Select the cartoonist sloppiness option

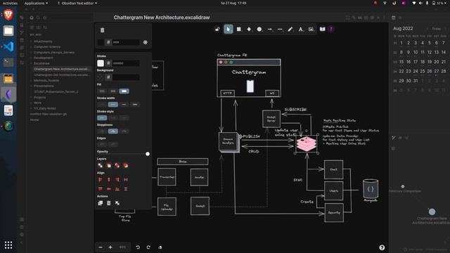click(124, 131)
